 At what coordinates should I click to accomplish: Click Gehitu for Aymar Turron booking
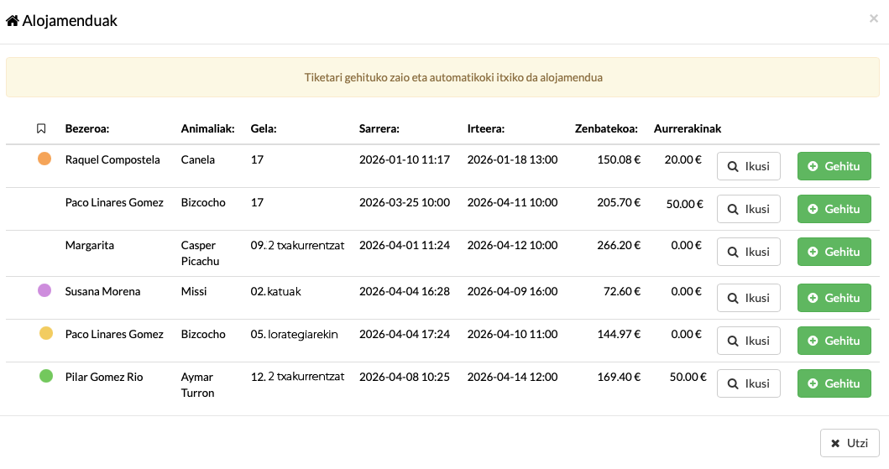pos(834,383)
